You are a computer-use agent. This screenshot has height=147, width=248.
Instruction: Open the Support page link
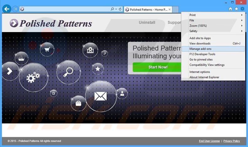(174, 23)
